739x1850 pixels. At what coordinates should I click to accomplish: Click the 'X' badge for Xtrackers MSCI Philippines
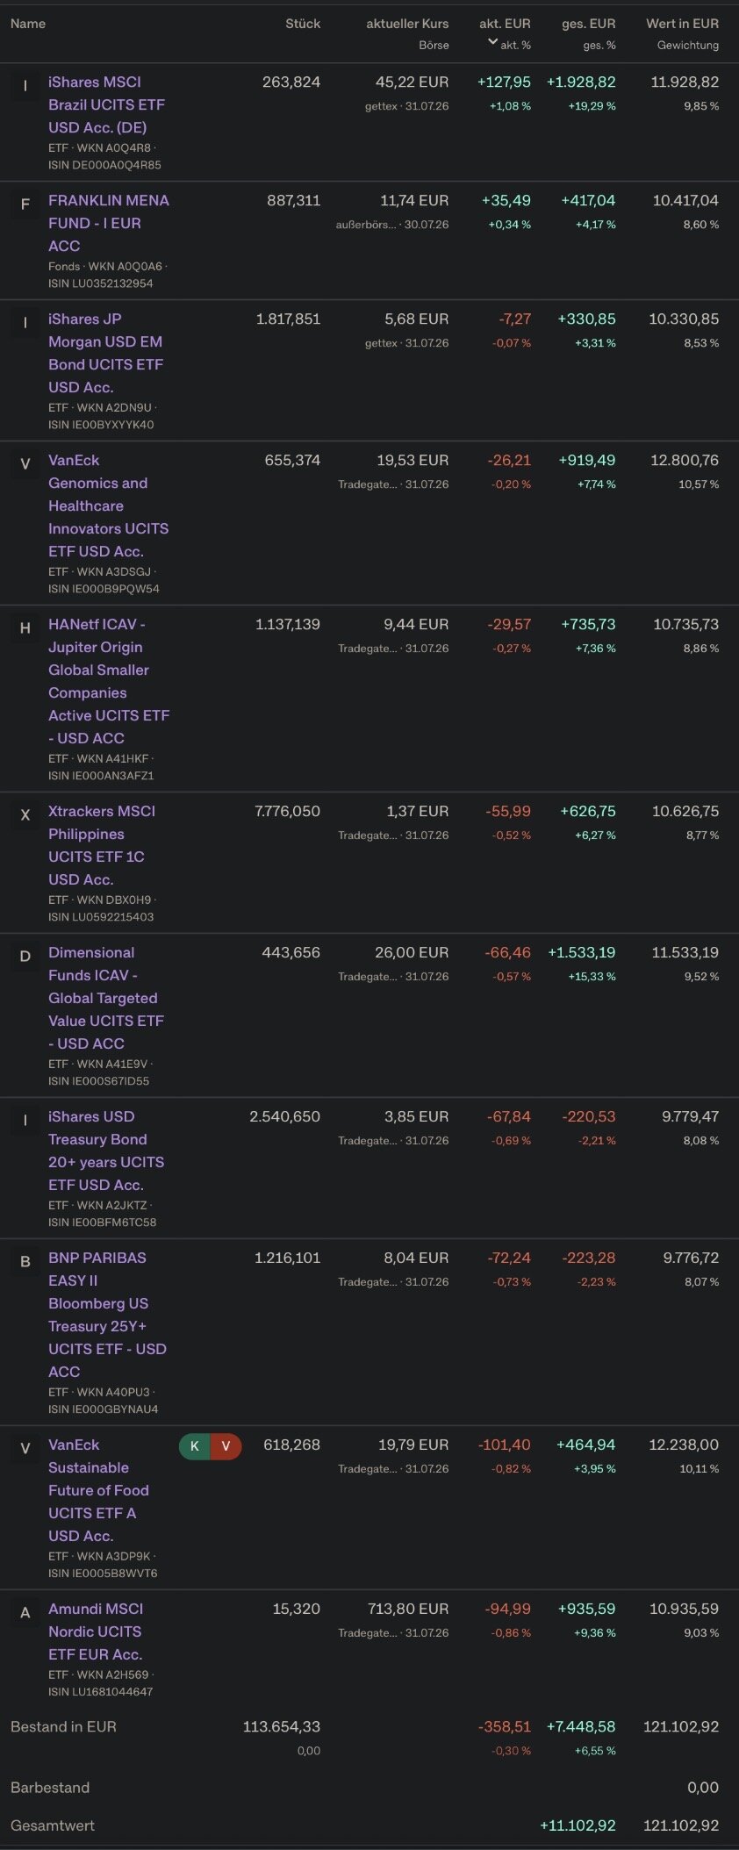25,815
